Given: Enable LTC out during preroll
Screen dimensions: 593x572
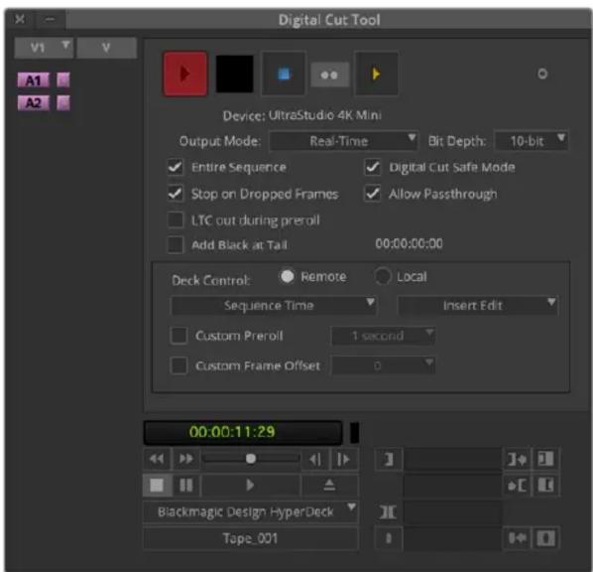Looking at the screenshot, I should (176, 219).
